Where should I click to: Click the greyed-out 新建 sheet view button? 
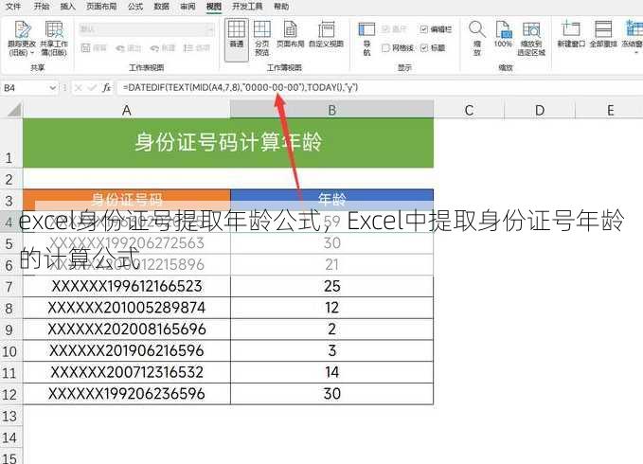click(x=163, y=48)
